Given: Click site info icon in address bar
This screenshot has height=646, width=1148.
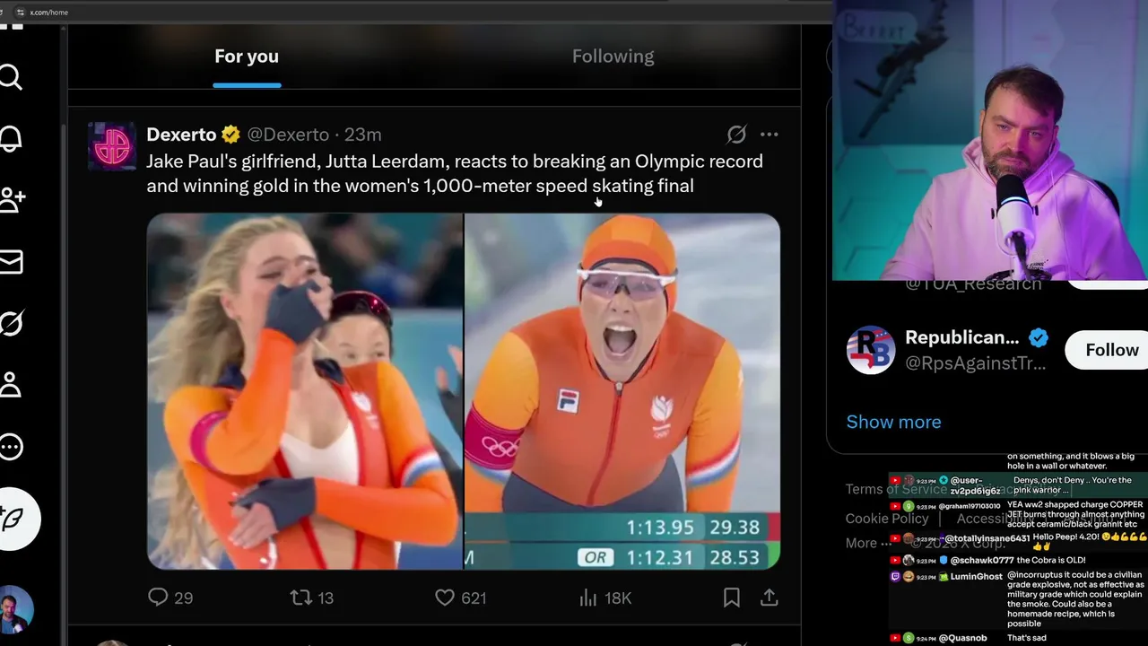Looking at the screenshot, I should point(20,13).
